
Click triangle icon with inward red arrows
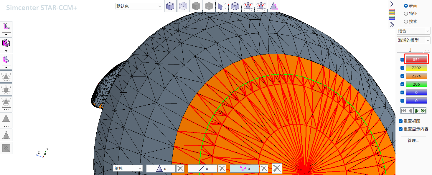[x=261, y=6]
